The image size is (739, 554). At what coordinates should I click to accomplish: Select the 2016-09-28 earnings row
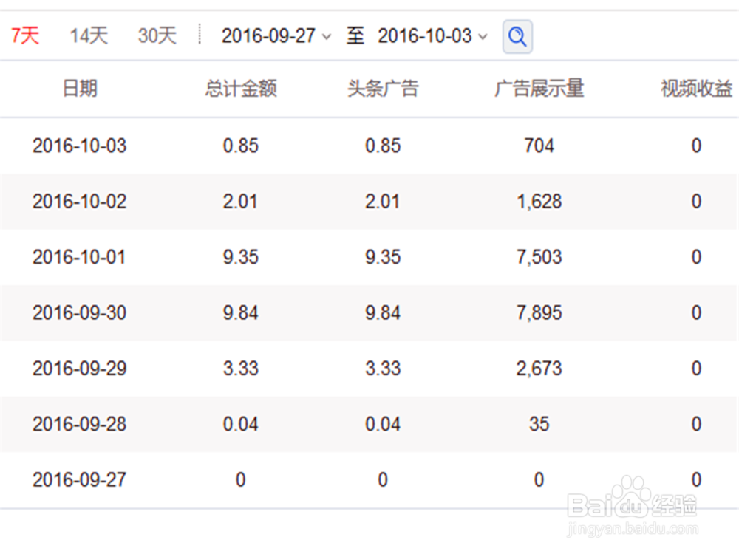click(369, 424)
